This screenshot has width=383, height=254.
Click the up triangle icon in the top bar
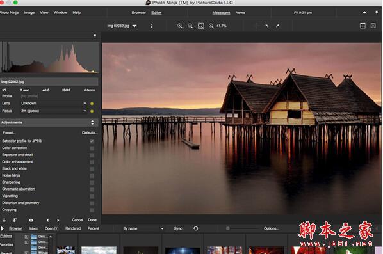pyautogui.click(x=364, y=12)
